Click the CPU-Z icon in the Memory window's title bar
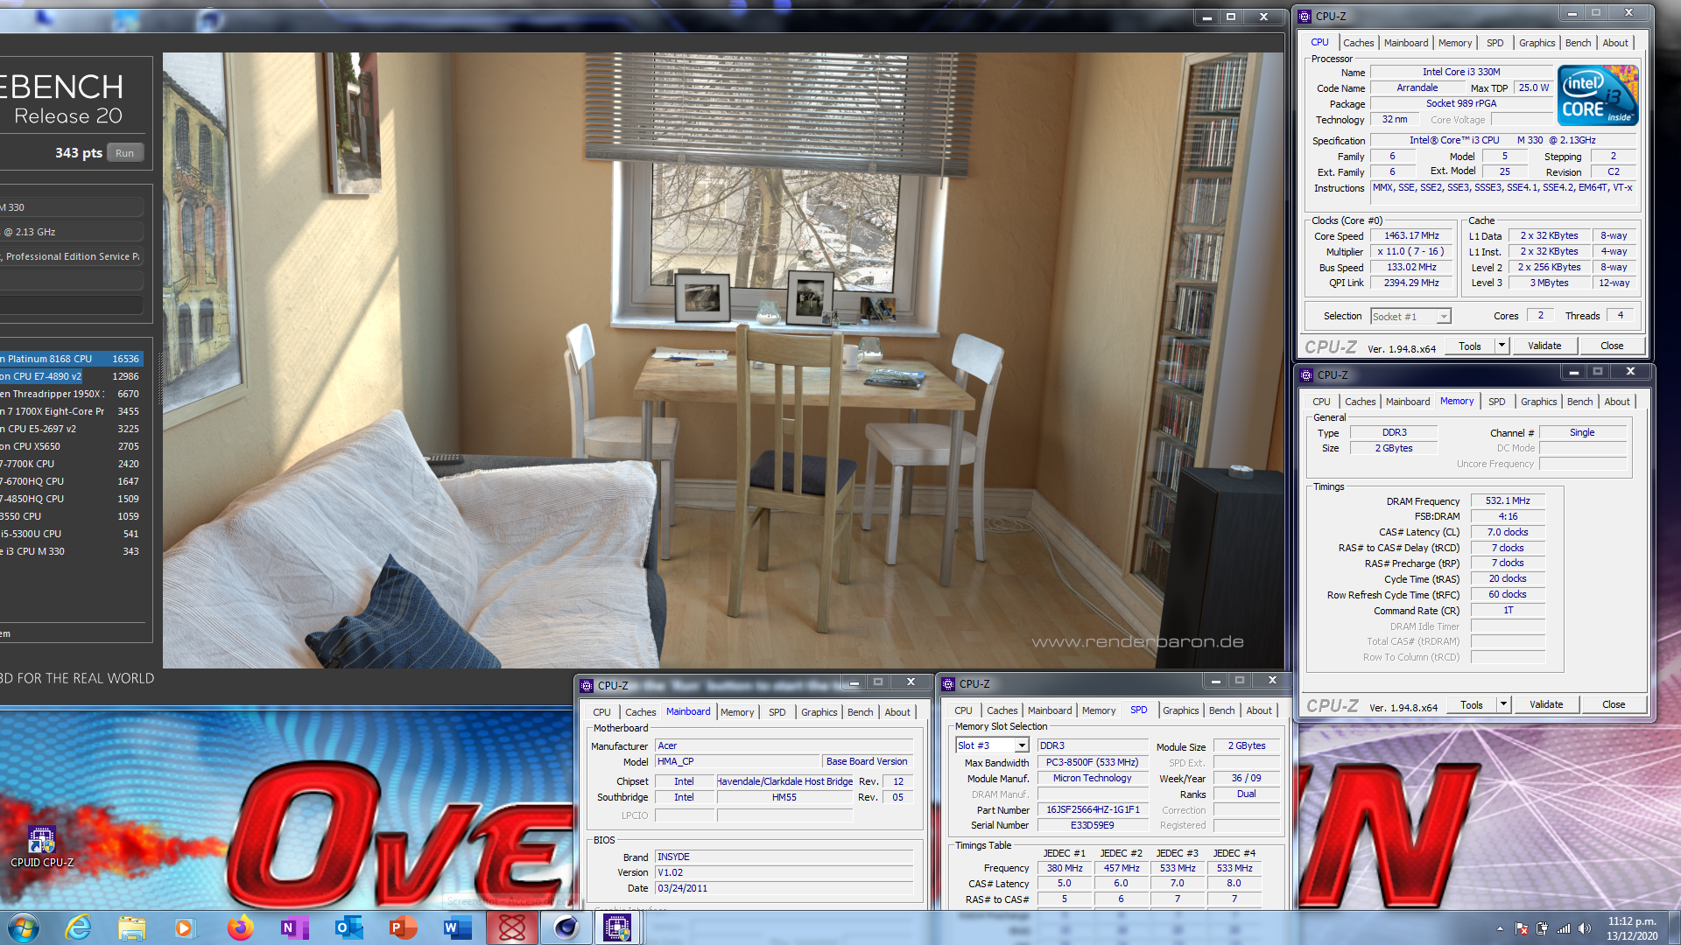Screen dimensions: 1681x945 click(x=1306, y=374)
